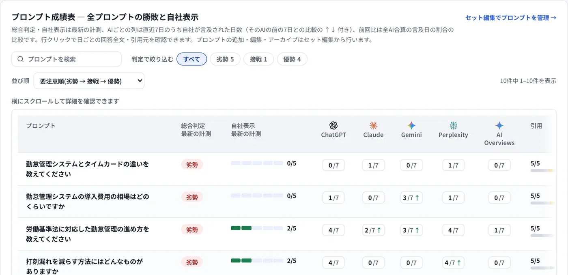Select the すべて filter chip
This screenshot has height=275, width=568.
[x=191, y=59]
